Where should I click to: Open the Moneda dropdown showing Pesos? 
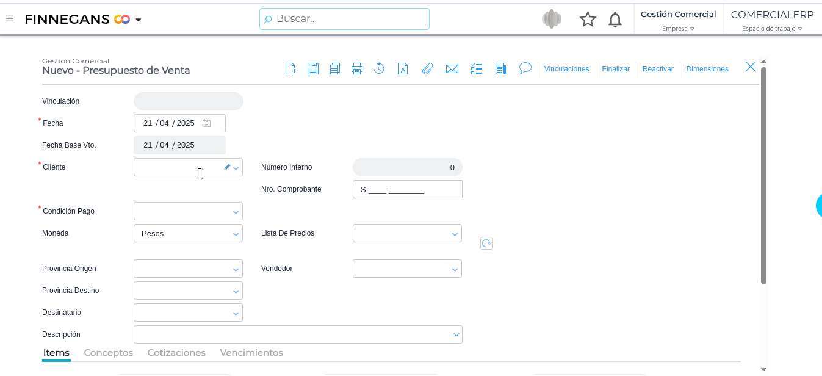[x=236, y=234]
